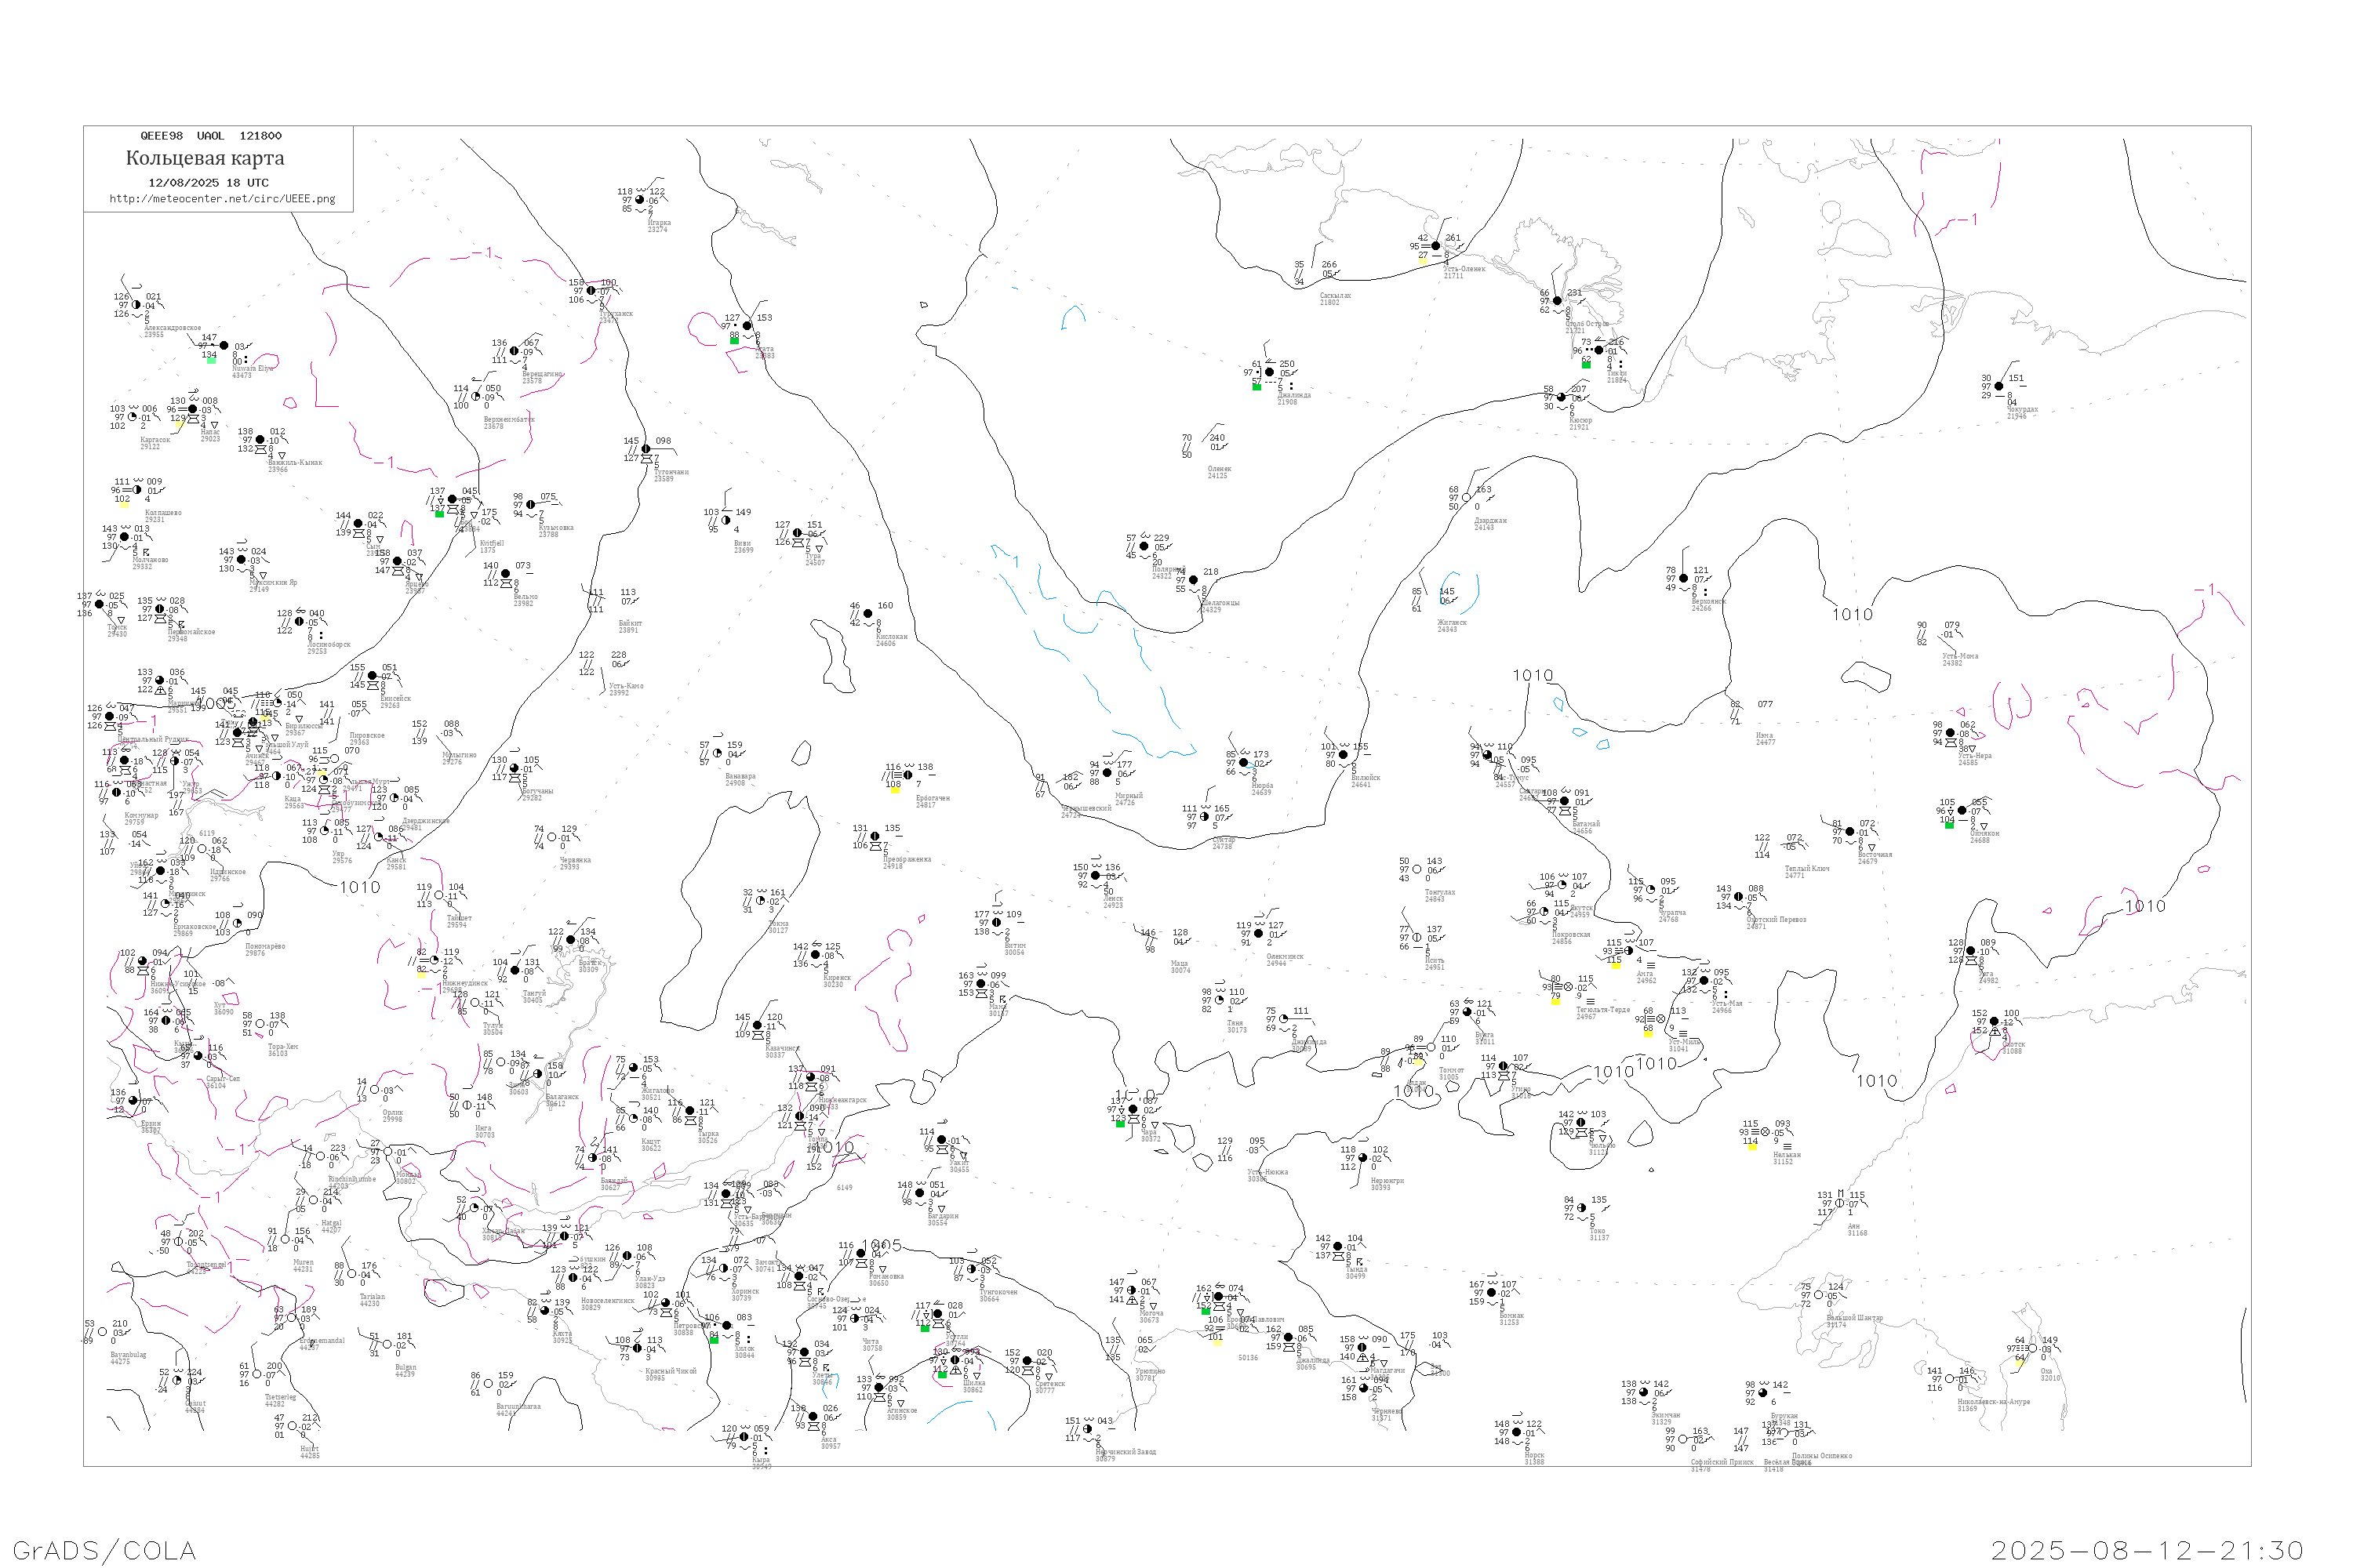Click the Игарка station circle symbol

pos(640,201)
